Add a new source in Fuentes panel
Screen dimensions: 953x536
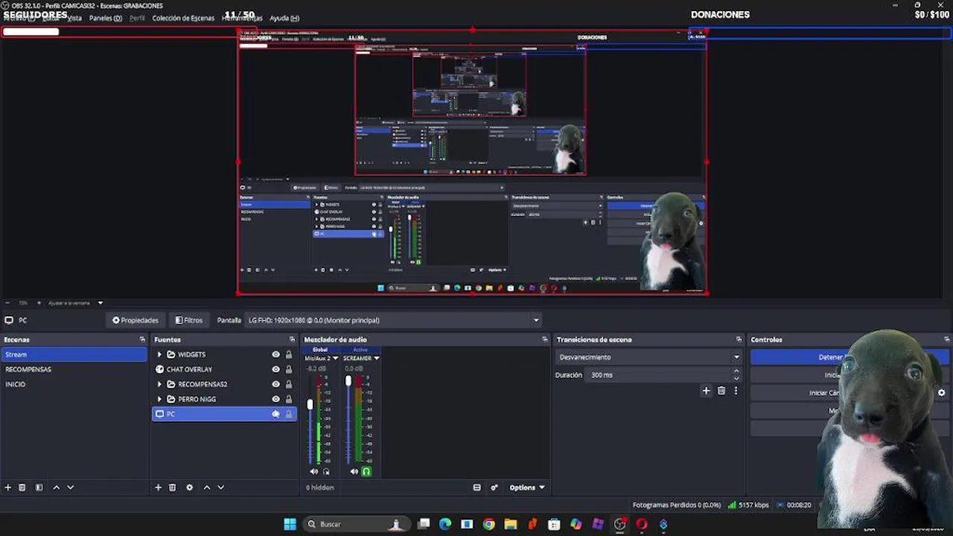click(x=158, y=488)
